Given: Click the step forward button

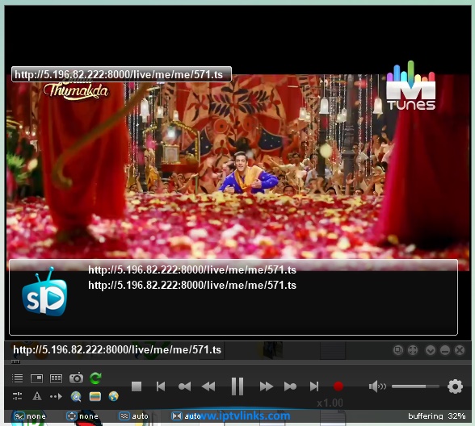Looking at the screenshot, I should (x=290, y=386).
